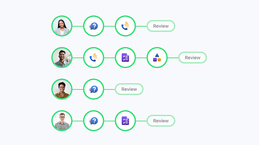Select avatar of woman in gray blazer
259x145 pixels.
pos(62,26)
